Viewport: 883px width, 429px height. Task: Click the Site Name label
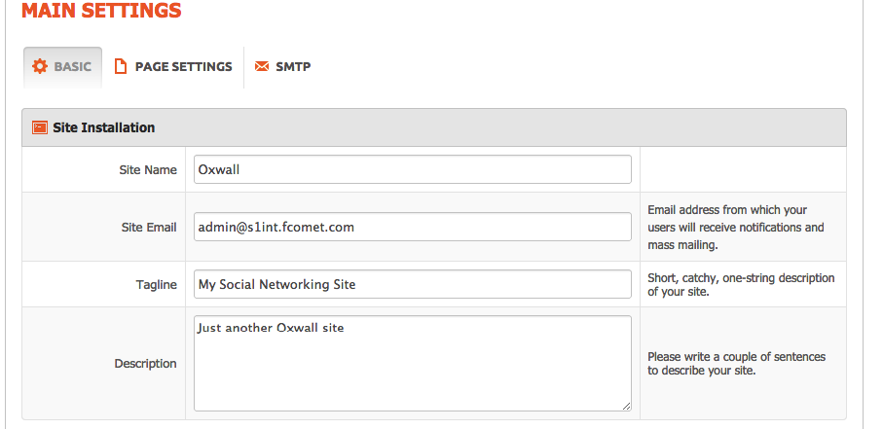point(148,170)
